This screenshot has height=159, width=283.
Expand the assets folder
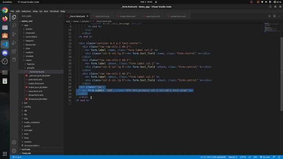(29, 29)
